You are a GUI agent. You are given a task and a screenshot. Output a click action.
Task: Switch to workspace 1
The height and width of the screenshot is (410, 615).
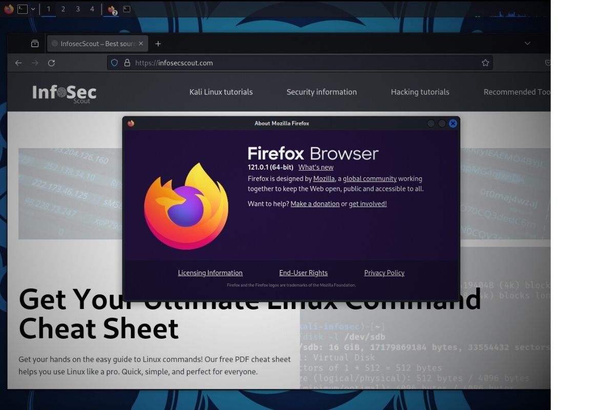[x=49, y=9]
